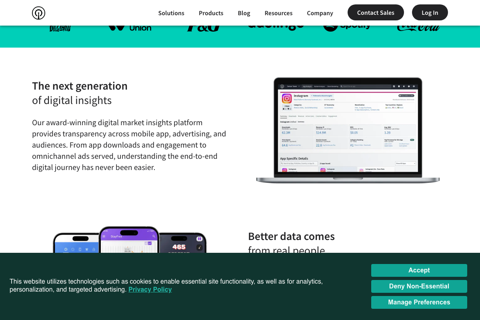This screenshot has width=480, height=320.
Task: Click the Instagram app icon in the laptop screenshot
Action: pyautogui.click(x=287, y=98)
